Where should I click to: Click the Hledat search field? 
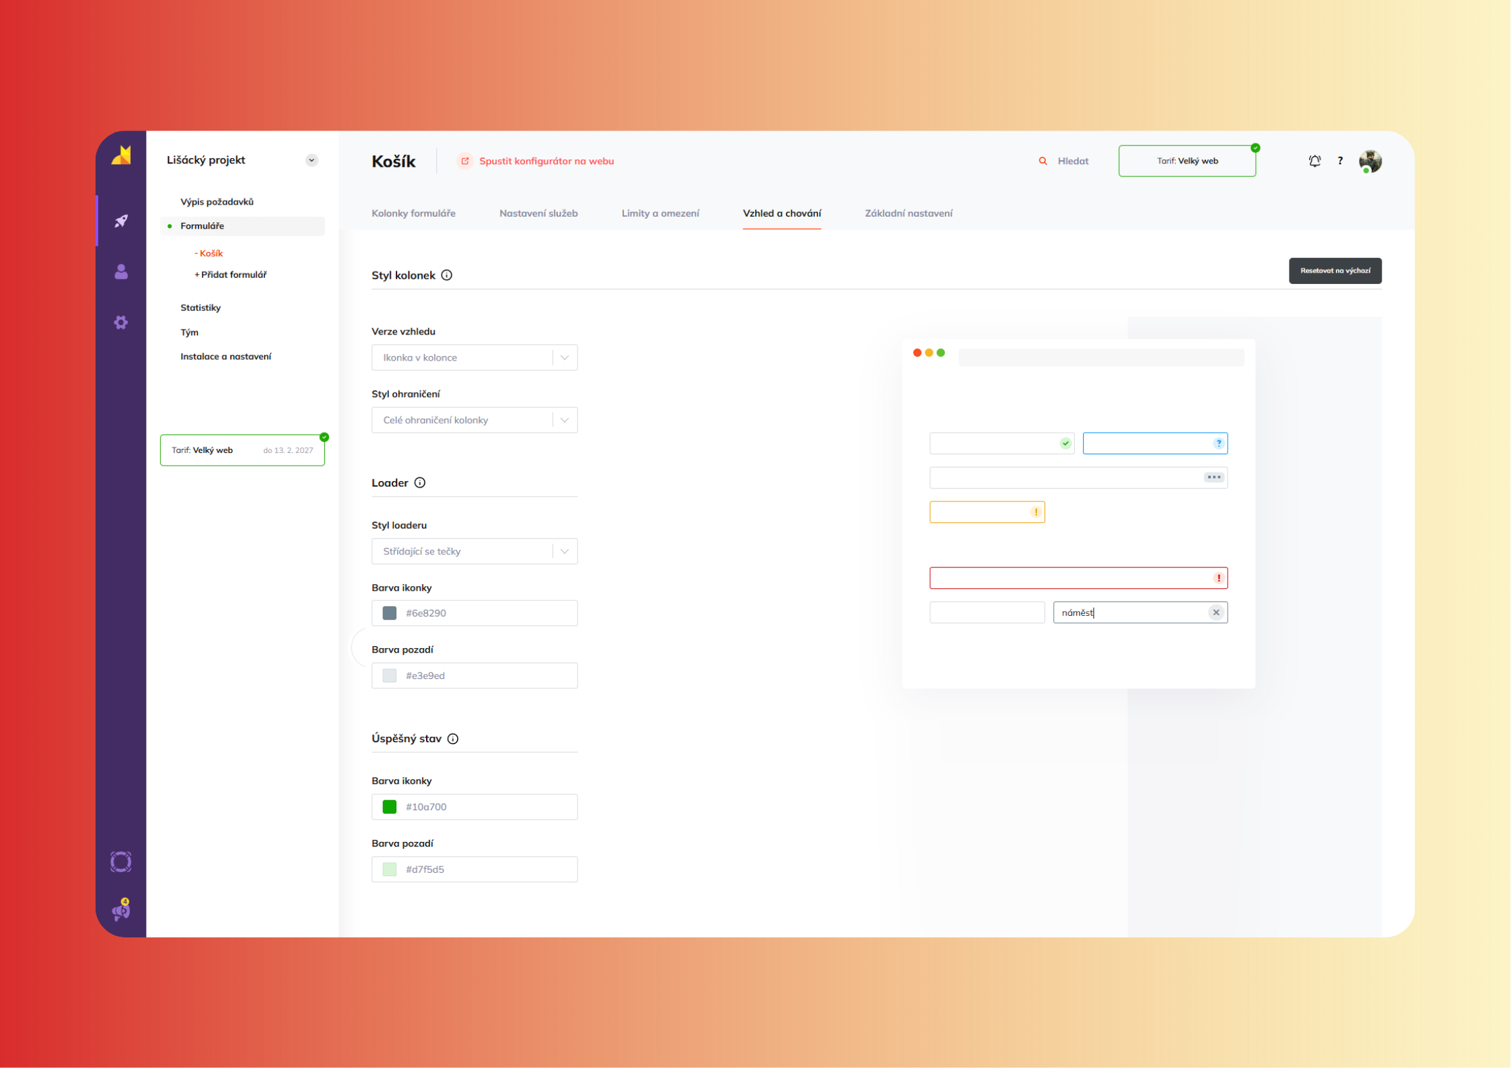point(1072,161)
